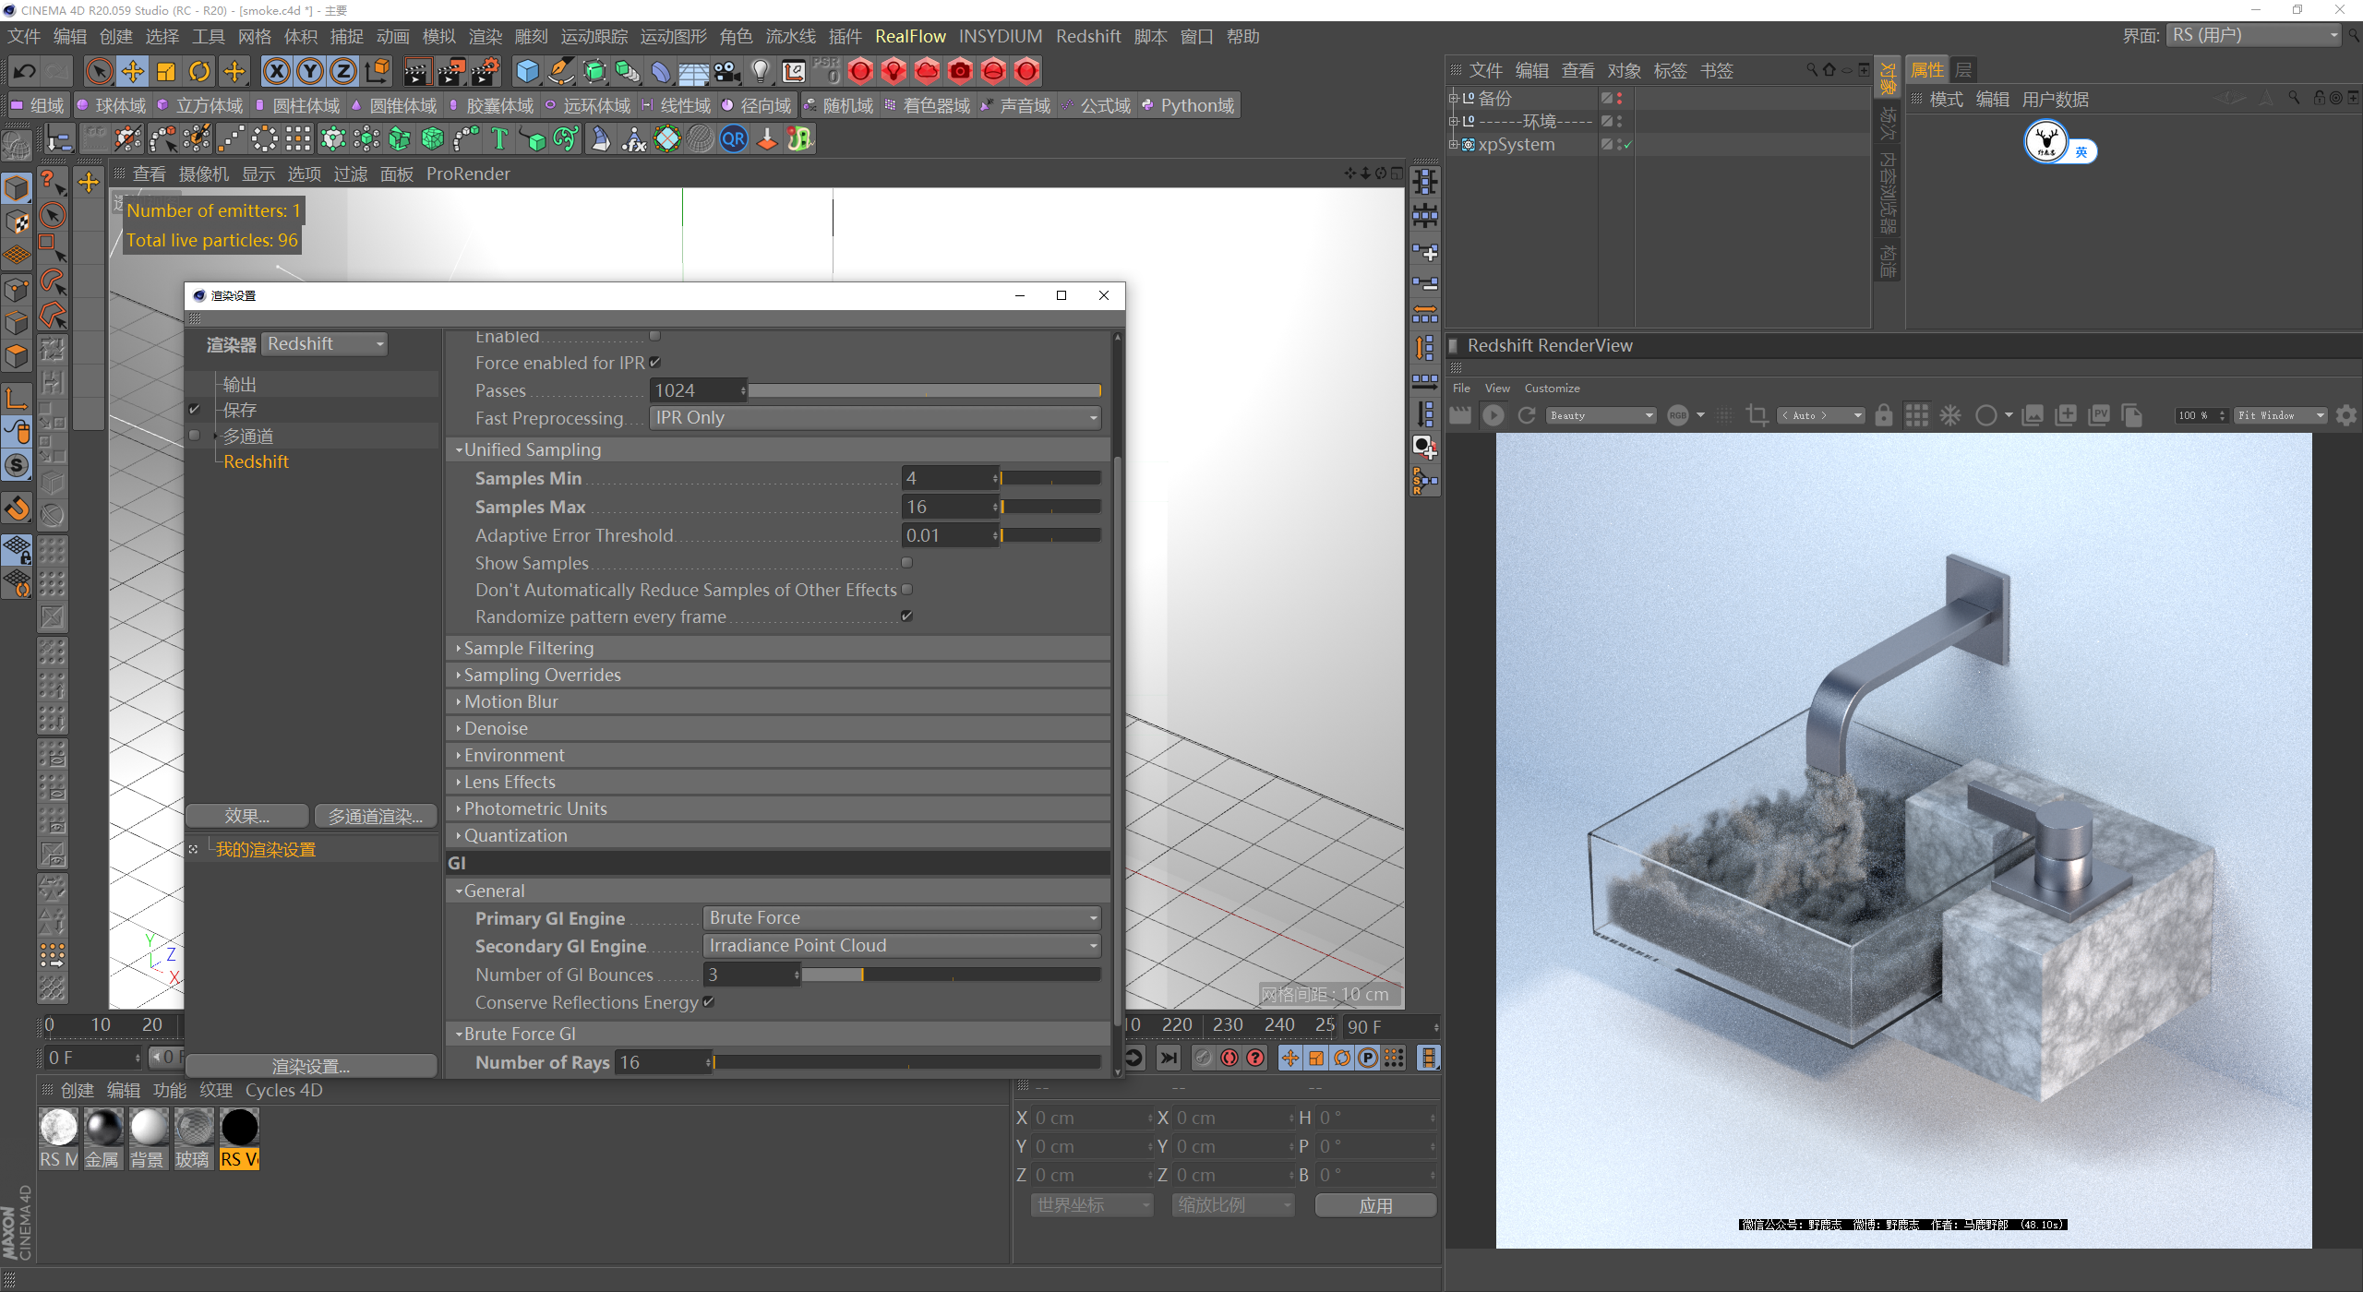The width and height of the screenshot is (2363, 1292).
Task: Click the QR plugin icon
Action: point(734,139)
